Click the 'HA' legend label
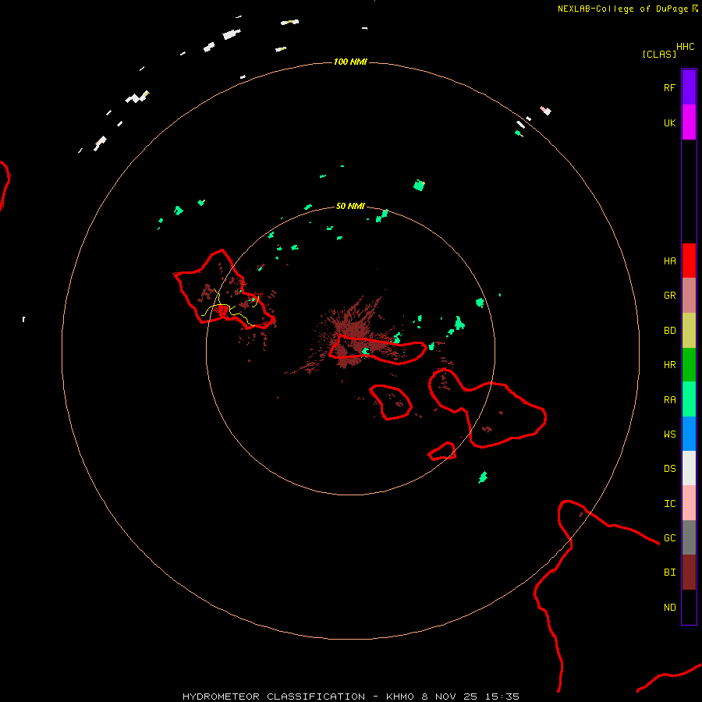The image size is (702, 702). 669,261
